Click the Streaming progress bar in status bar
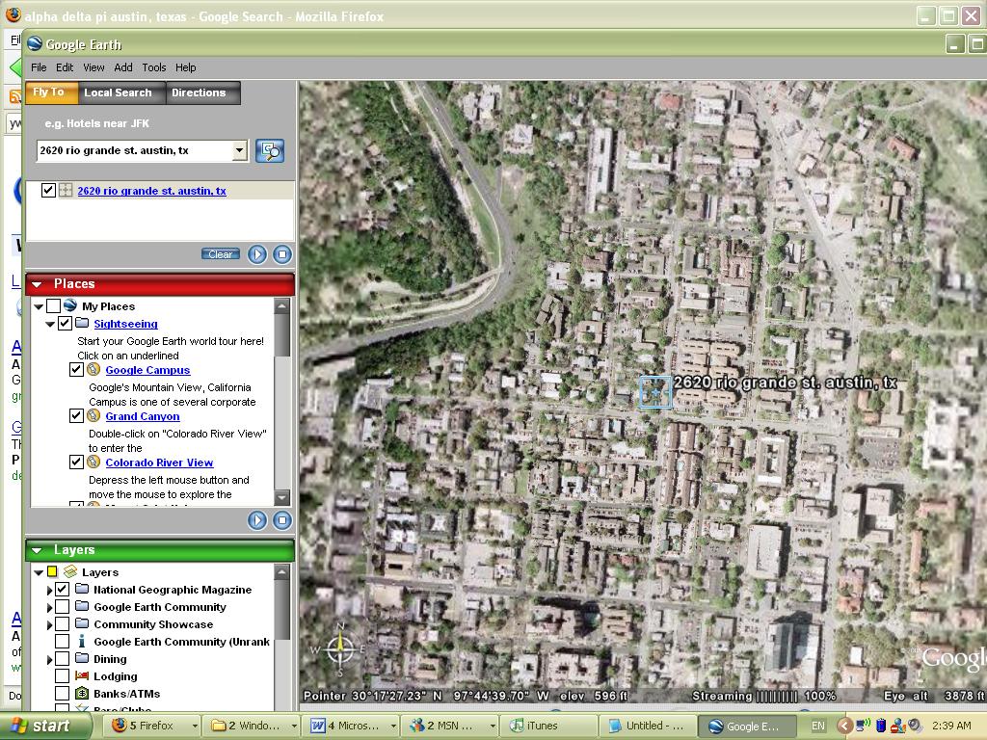Screen dimensions: 987x740 (776, 696)
